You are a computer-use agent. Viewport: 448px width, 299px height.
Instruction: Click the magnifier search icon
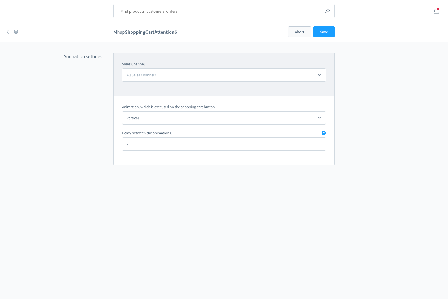[327, 11]
